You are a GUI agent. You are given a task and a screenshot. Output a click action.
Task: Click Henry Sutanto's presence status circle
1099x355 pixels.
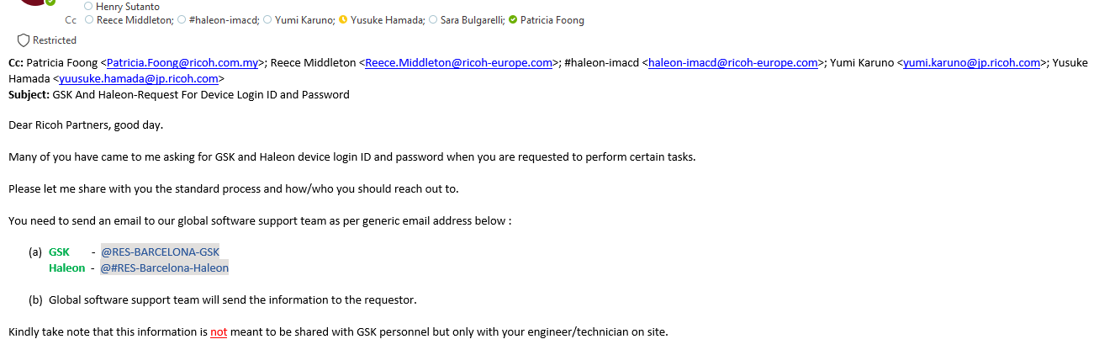click(x=89, y=7)
